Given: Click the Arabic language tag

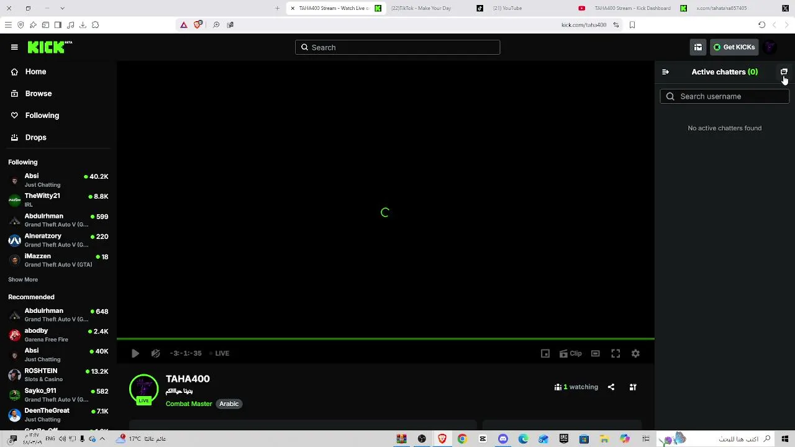Looking at the screenshot, I should (x=229, y=404).
